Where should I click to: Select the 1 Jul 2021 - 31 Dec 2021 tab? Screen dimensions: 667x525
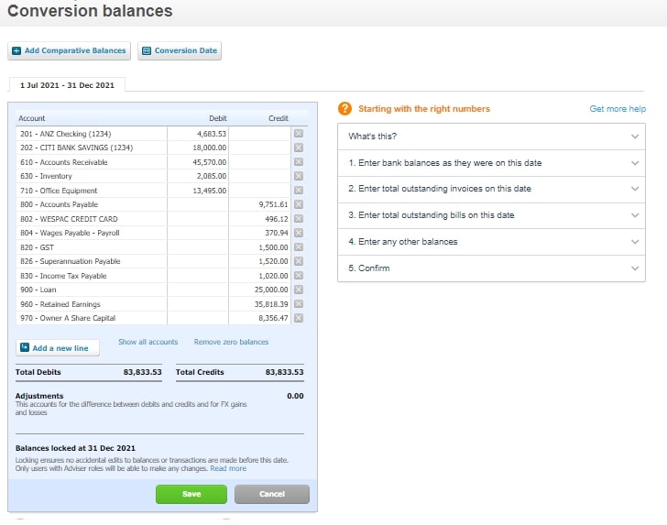pyautogui.click(x=67, y=85)
